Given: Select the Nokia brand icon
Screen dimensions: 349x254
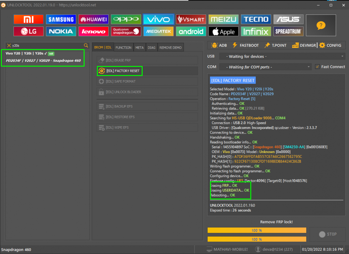Looking at the screenshot, I should (x=61, y=32).
